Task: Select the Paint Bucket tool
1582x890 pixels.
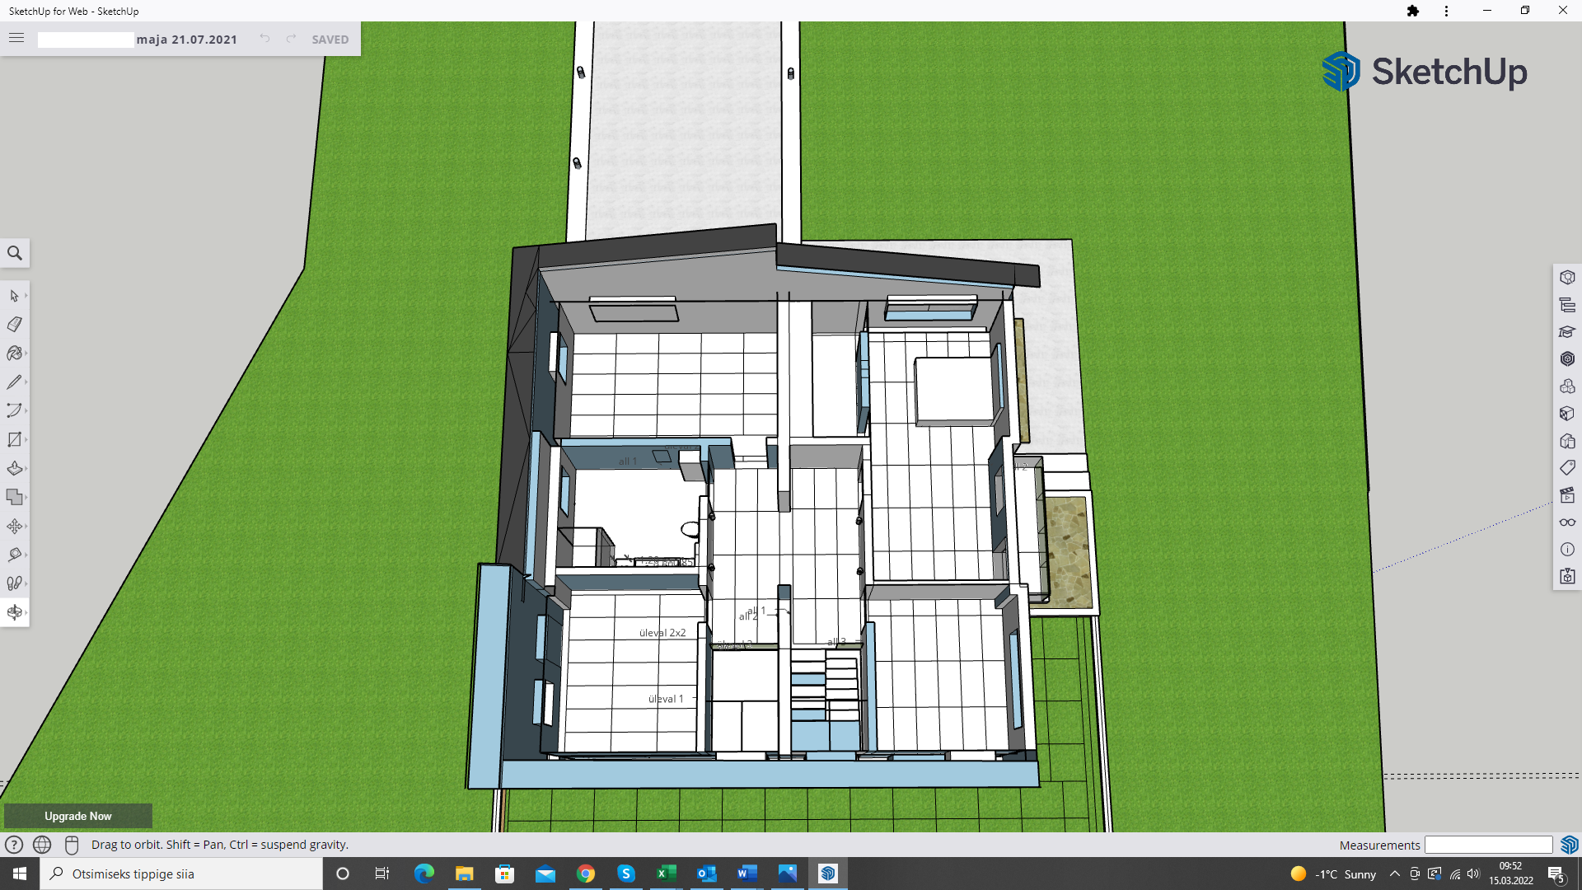Action: pyautogui.click(x=14, y=354)
